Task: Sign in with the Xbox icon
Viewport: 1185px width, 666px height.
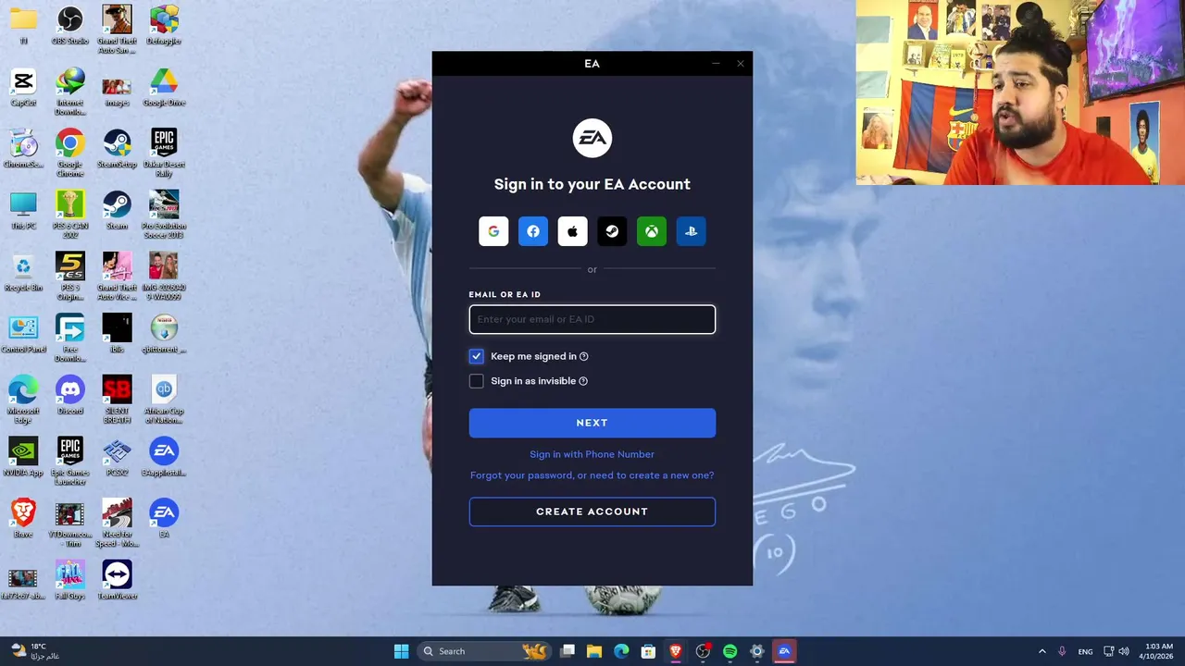Action: 652,231
